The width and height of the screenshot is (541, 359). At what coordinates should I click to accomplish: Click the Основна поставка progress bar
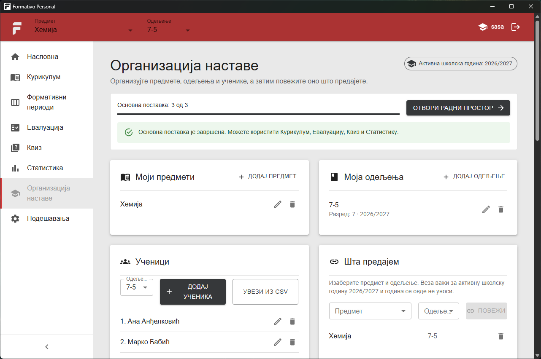tap(258, 114)
